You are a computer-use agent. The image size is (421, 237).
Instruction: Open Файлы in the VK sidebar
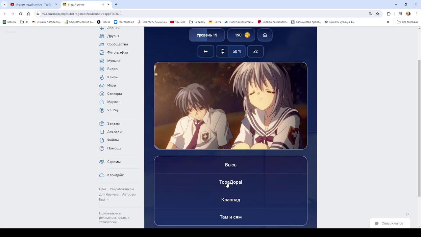tap(113, 140)
